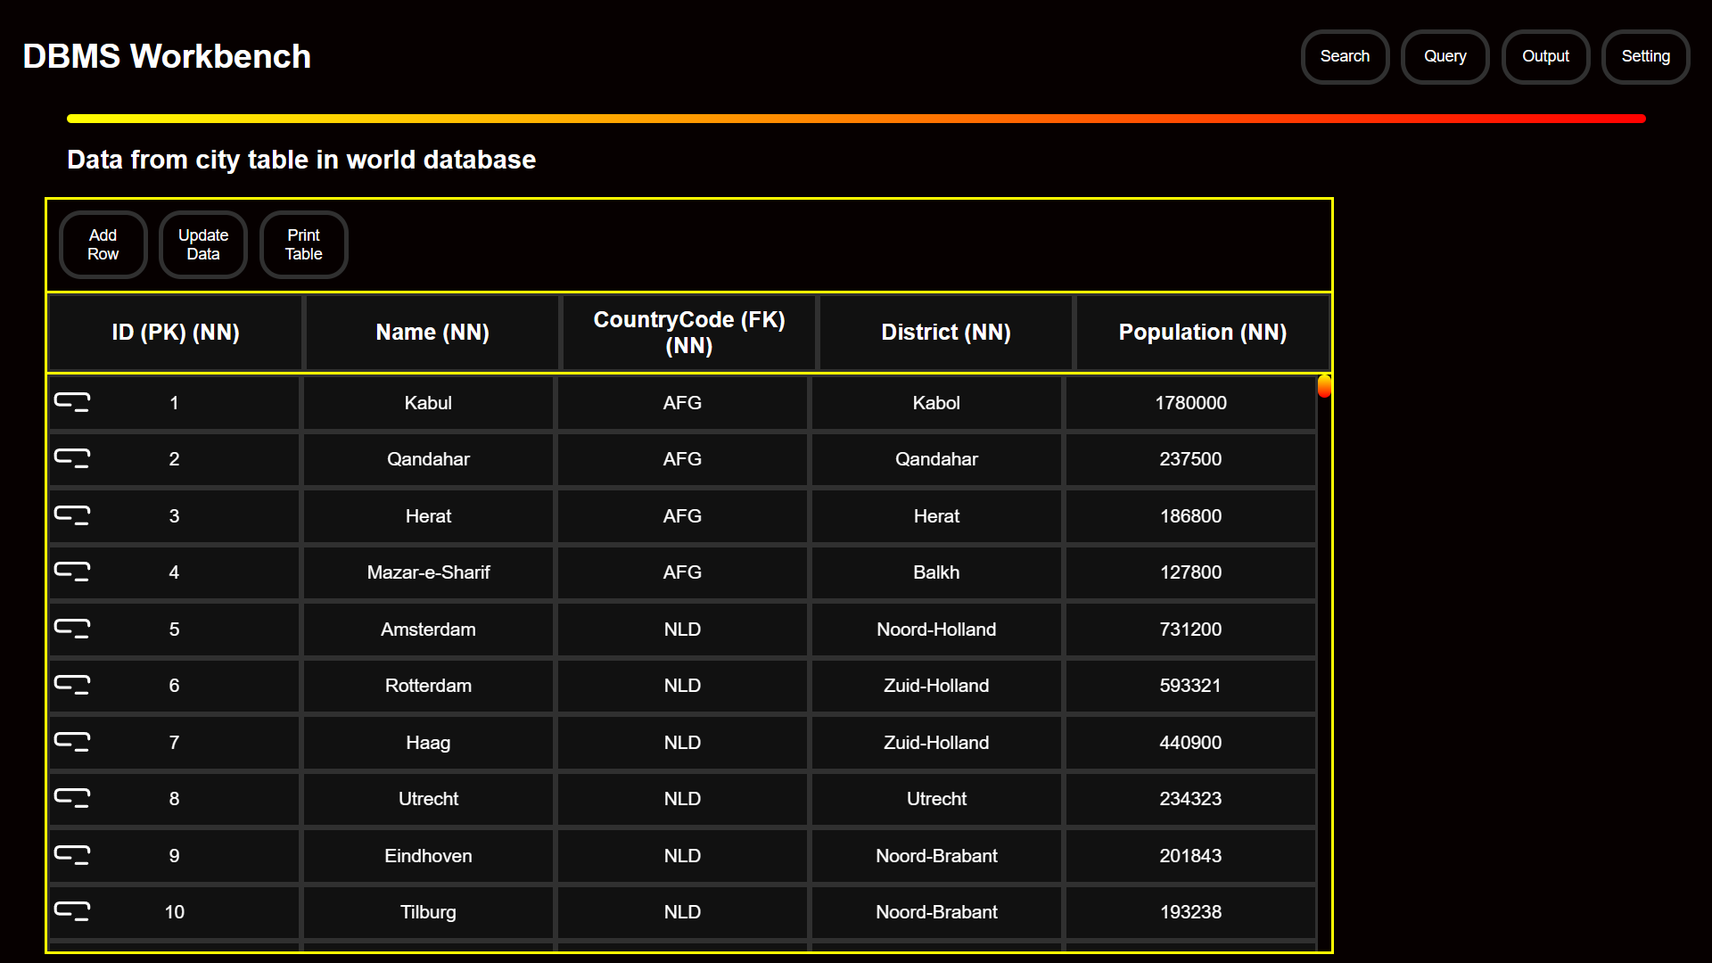This screenshot has height=963, width=1712.
Task: Select the Utrecht name cell
Action: click(428, 799)
